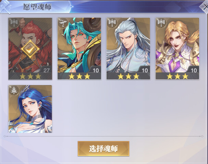
Task: Click the class icon on silver-haired card
Action: [x=112, y=23]
